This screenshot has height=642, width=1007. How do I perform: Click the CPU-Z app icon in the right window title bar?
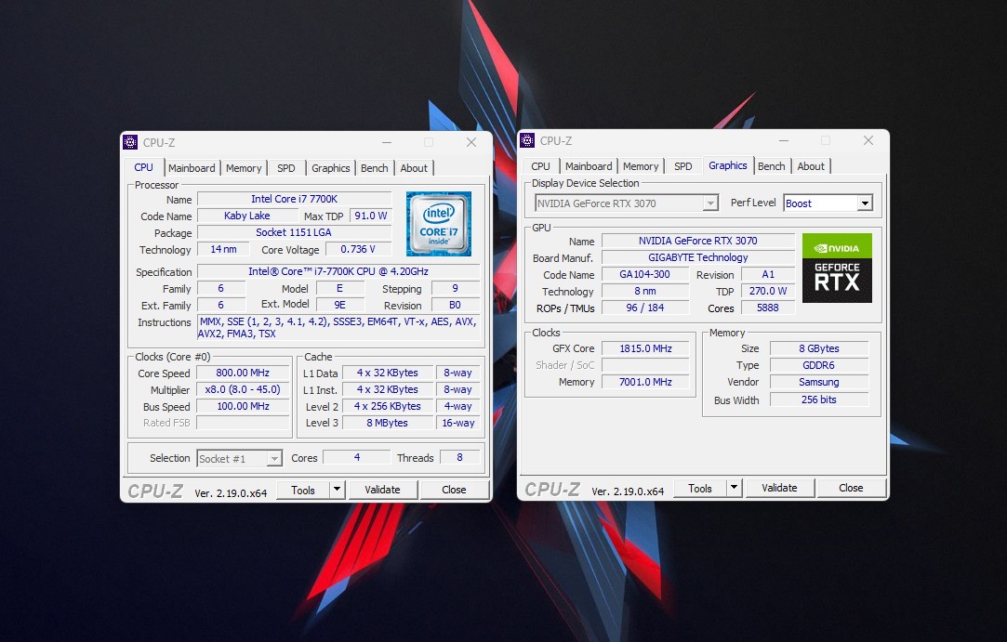527,140
